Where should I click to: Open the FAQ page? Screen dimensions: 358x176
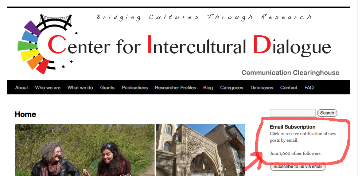click(309, 88)
